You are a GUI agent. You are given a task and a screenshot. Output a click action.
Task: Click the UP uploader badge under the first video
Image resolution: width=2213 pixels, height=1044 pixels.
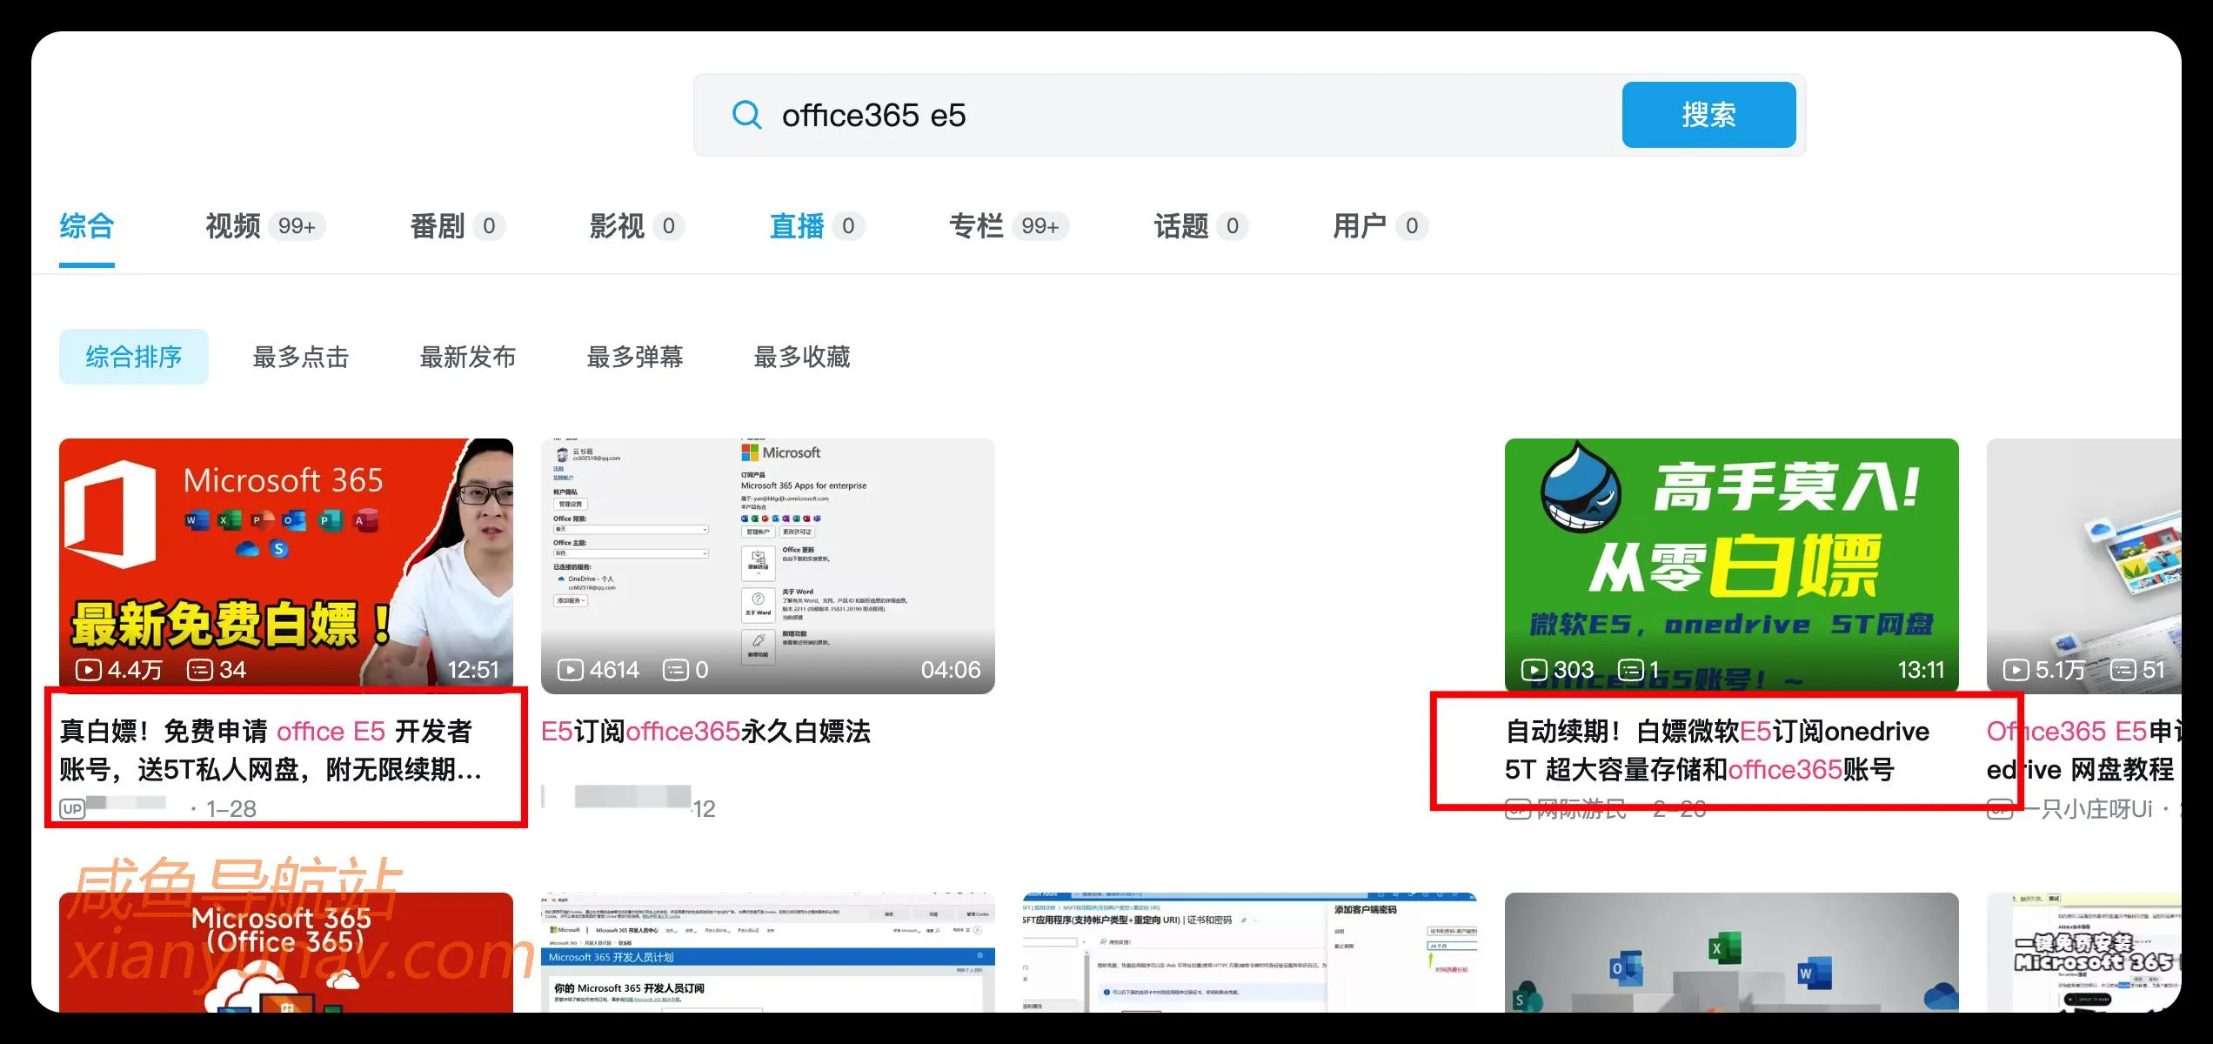pyautogui.click(x=72, y=809)
